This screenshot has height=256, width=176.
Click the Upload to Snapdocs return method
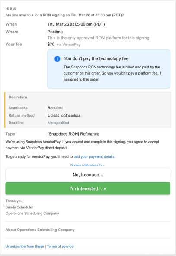pos(64,115)
